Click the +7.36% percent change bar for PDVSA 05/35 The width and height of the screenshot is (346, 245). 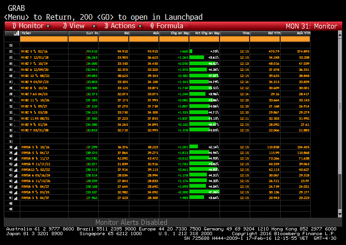click(x=204, y=192)
